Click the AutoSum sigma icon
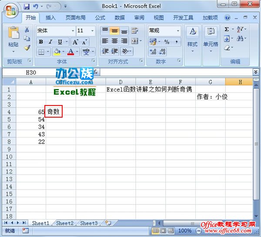The image size is (261, 237). pyautogui.click(x=227, y=30)
